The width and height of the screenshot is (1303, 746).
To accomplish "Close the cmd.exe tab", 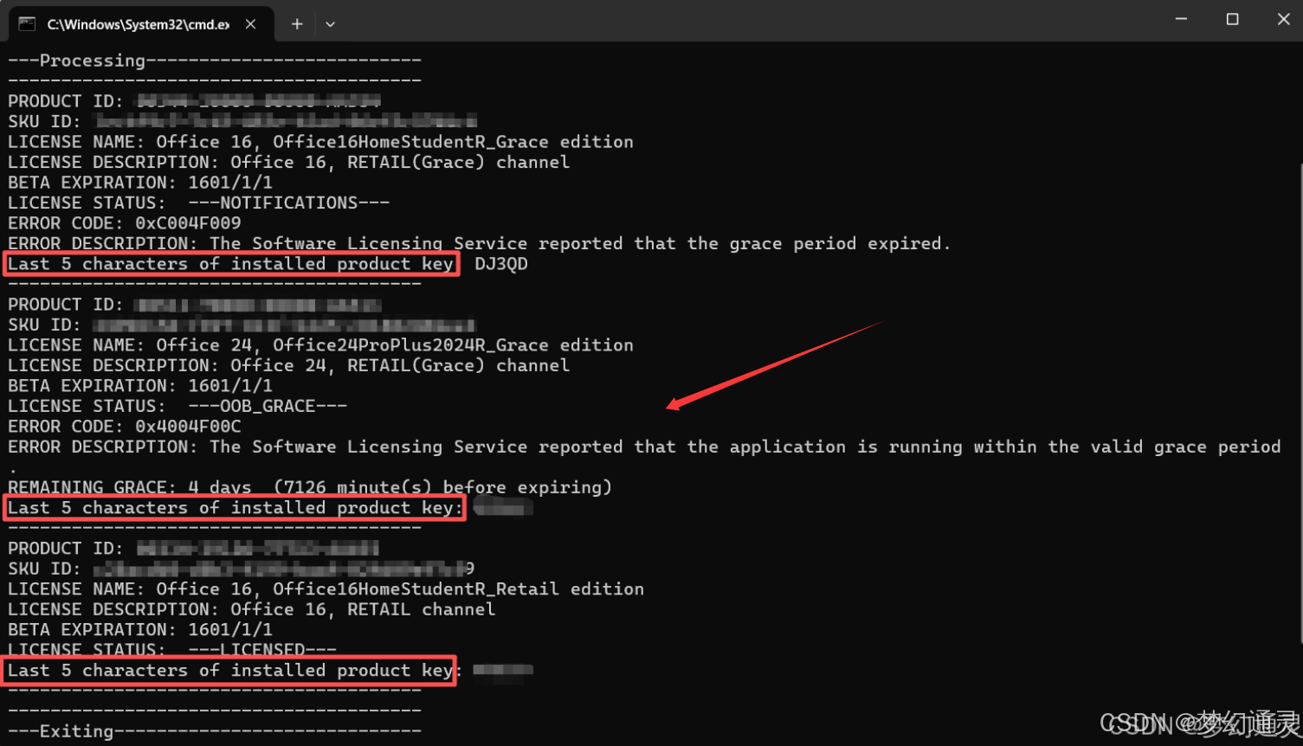I will click(x=250, y=24).
